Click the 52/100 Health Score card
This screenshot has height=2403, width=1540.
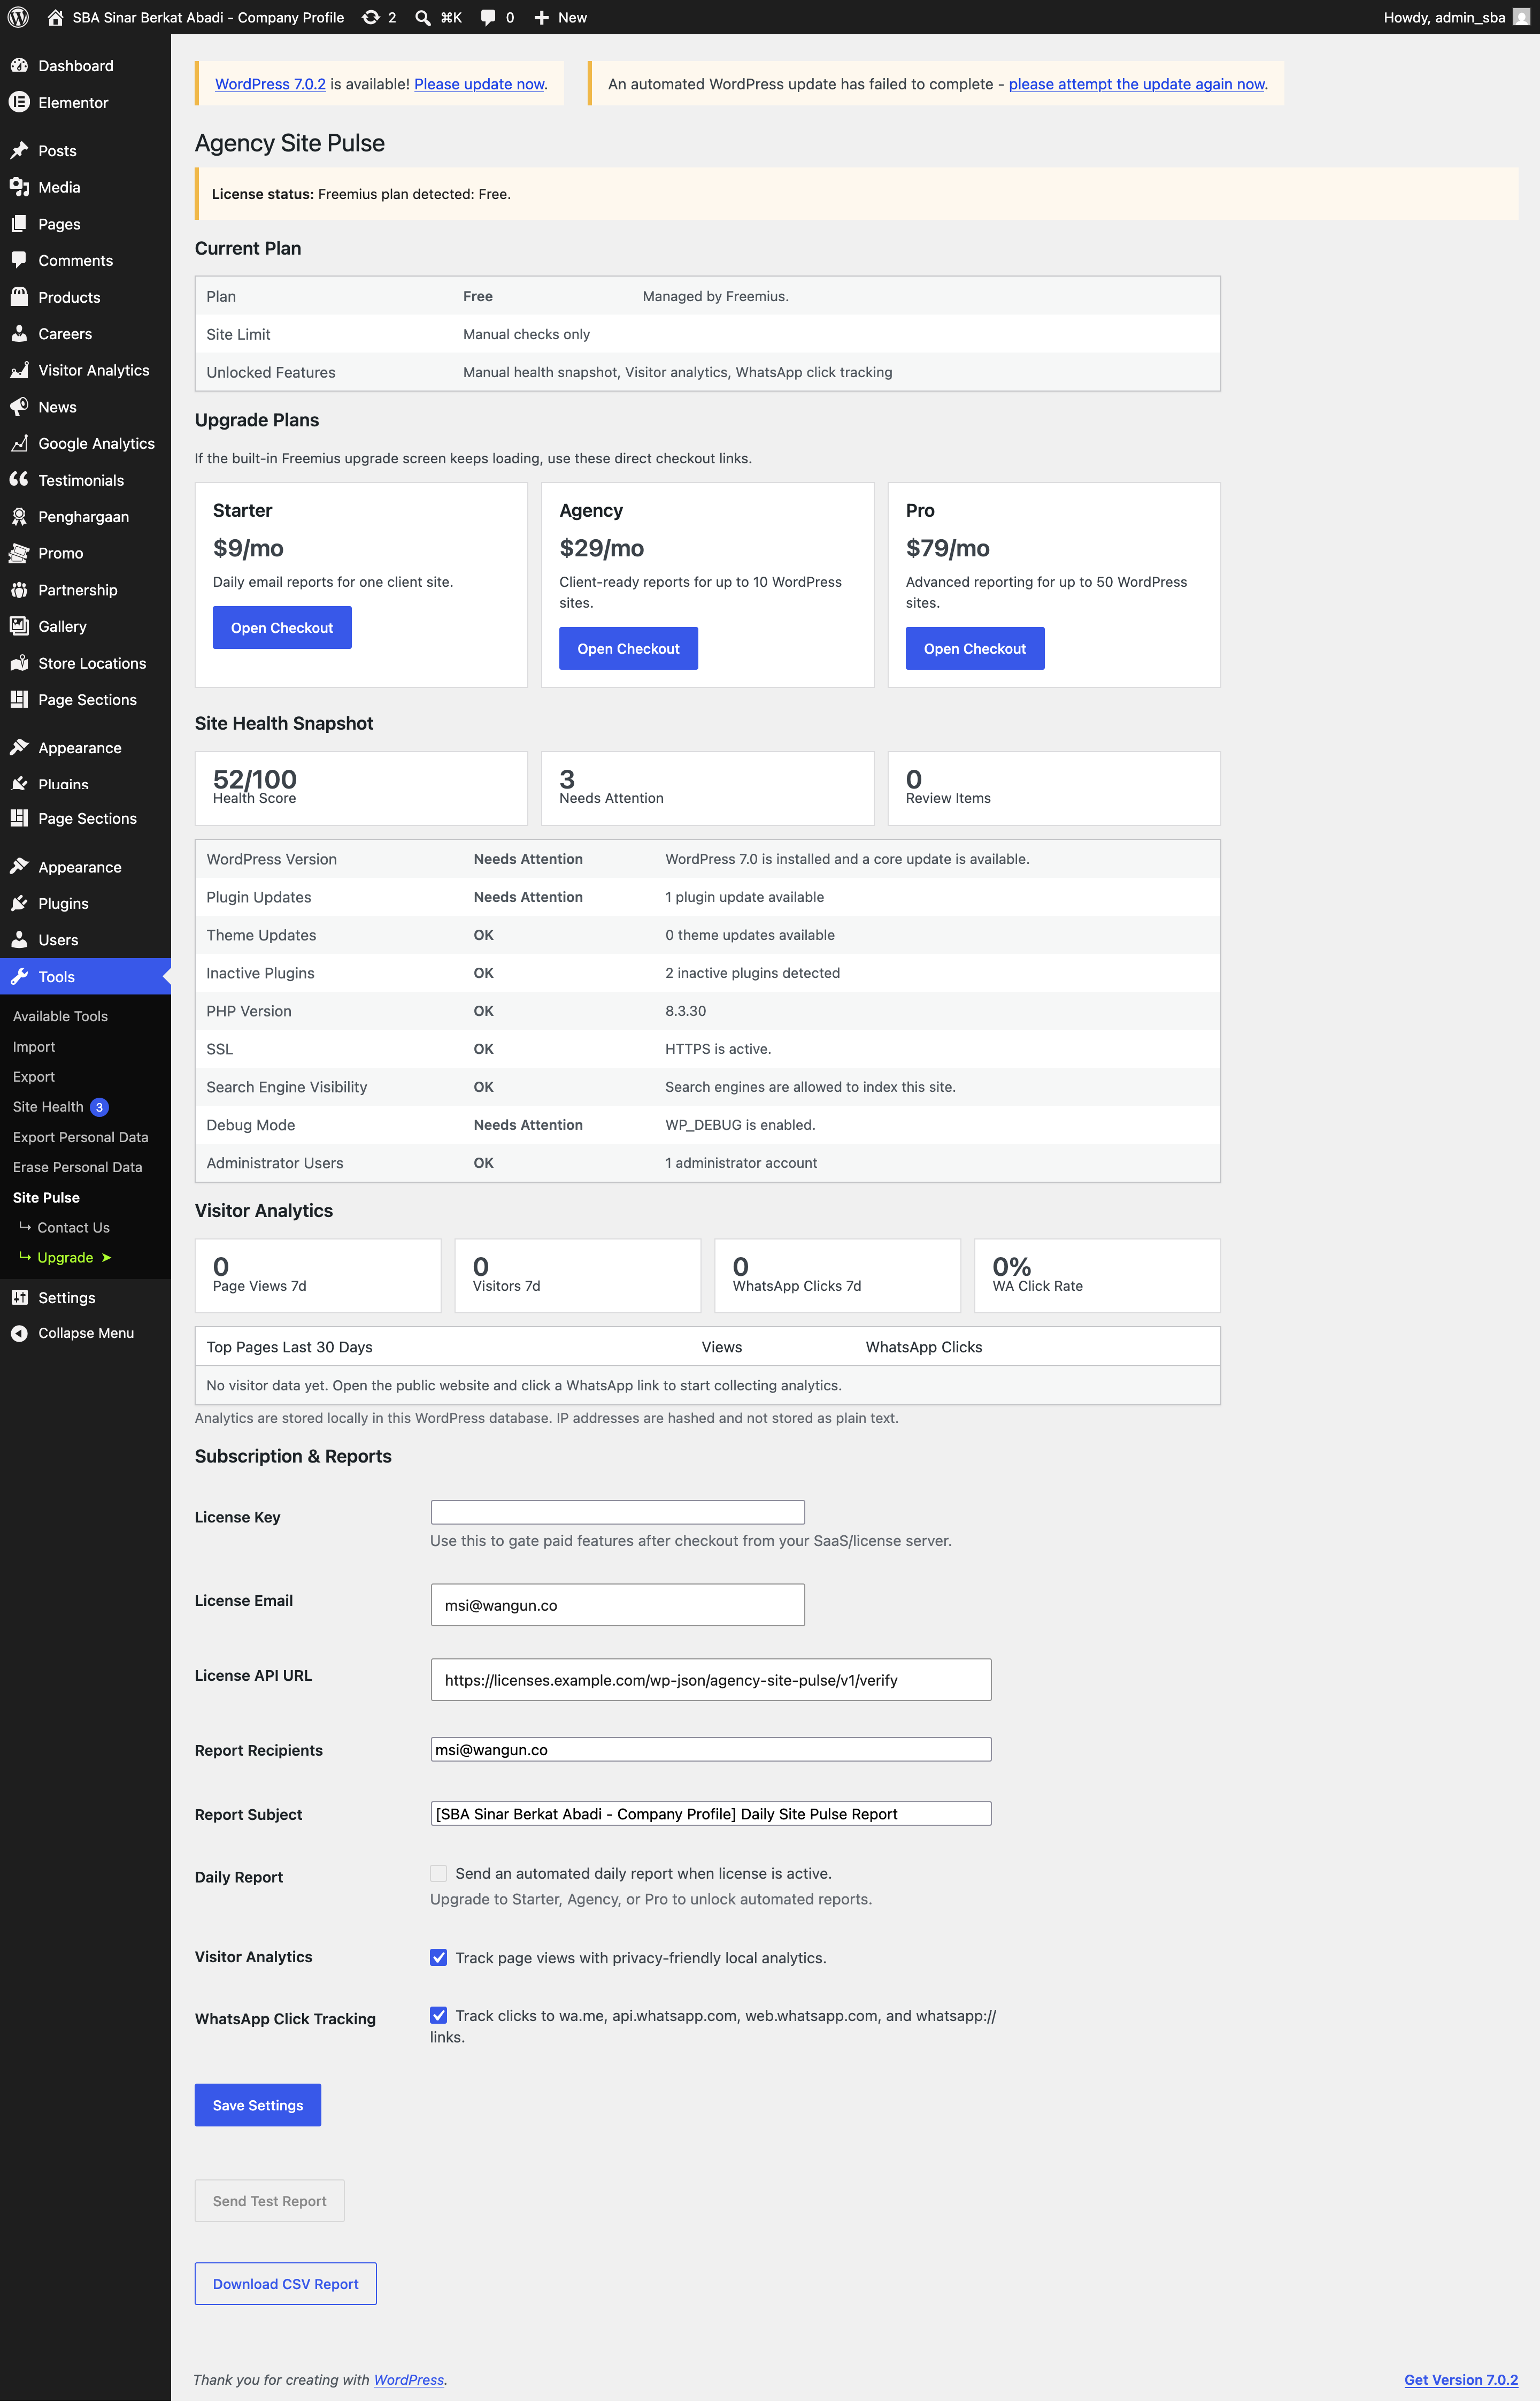[361, 790]
